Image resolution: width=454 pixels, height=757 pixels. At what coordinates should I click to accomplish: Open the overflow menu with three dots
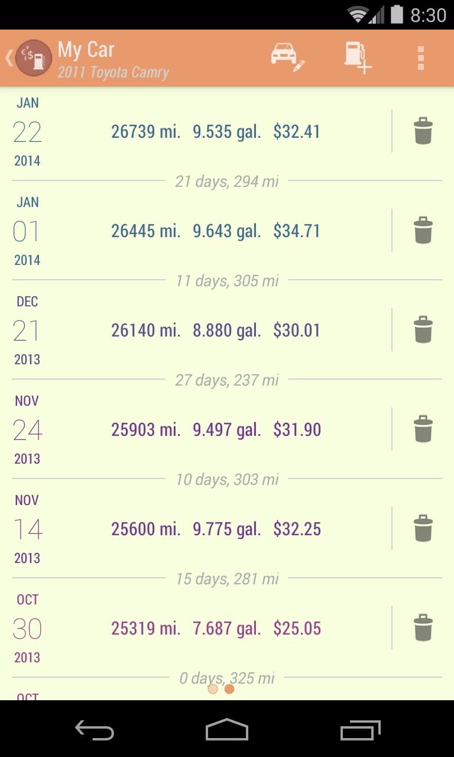tap(421, 58)
